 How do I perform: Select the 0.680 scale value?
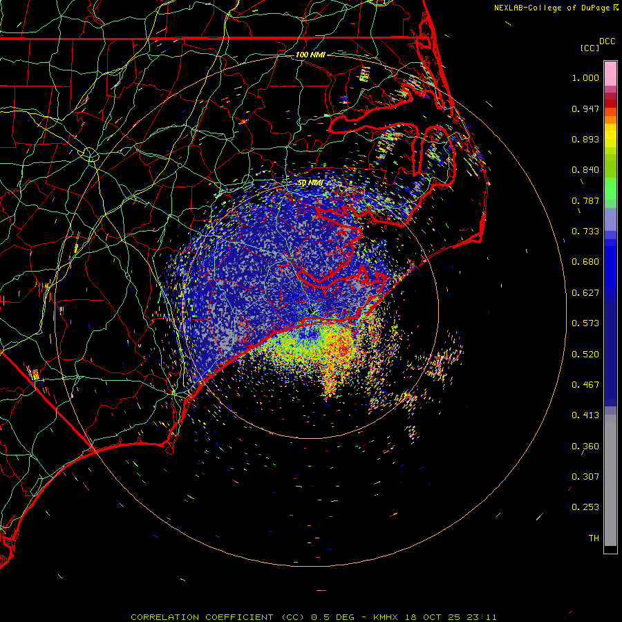pyautogui.click(x=585, y=262)
